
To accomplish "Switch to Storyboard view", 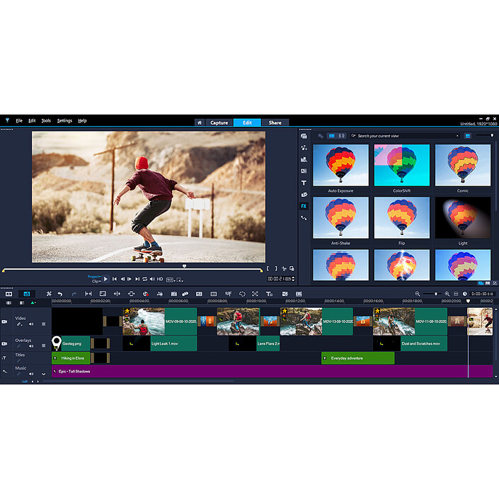I will [9, 294].
